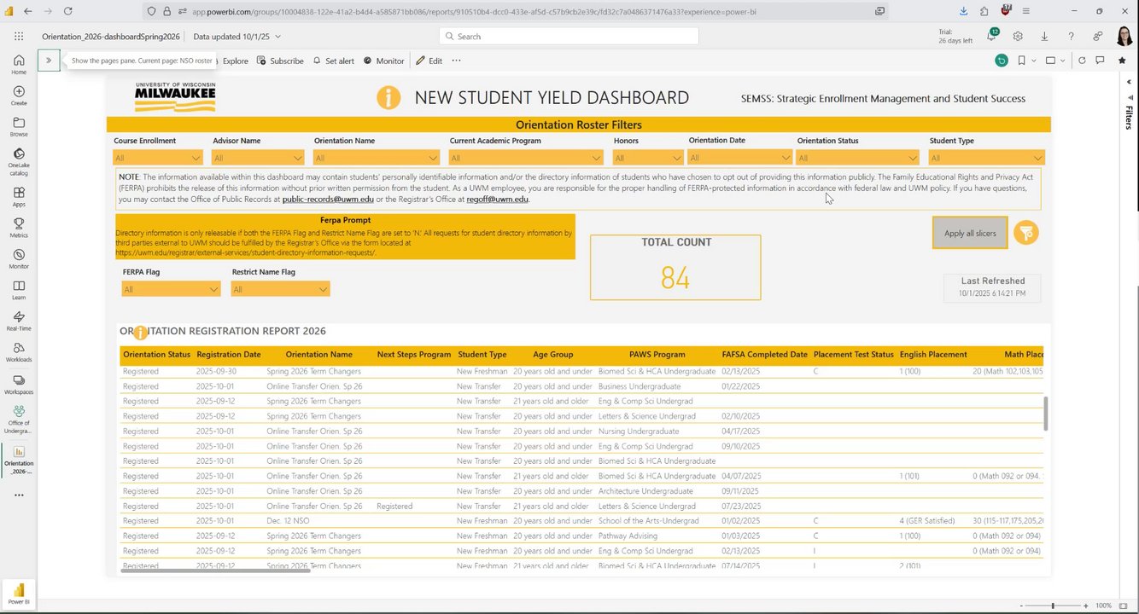Open FERPA Flag slicer dropdown
The width and height of the screenshot is (1139, 614).
pyautogui.click(x=171, y=289)
